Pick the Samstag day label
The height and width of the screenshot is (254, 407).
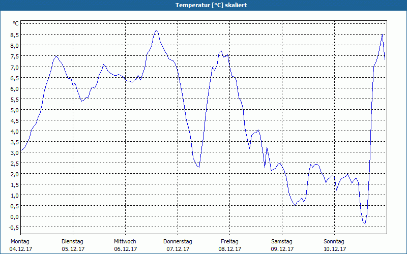click(x=282, y=241)
